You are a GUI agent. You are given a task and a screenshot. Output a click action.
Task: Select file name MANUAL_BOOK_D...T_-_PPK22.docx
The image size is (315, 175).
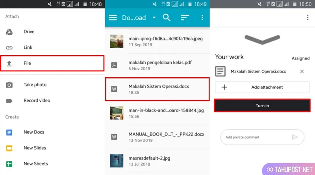(166, 134)
